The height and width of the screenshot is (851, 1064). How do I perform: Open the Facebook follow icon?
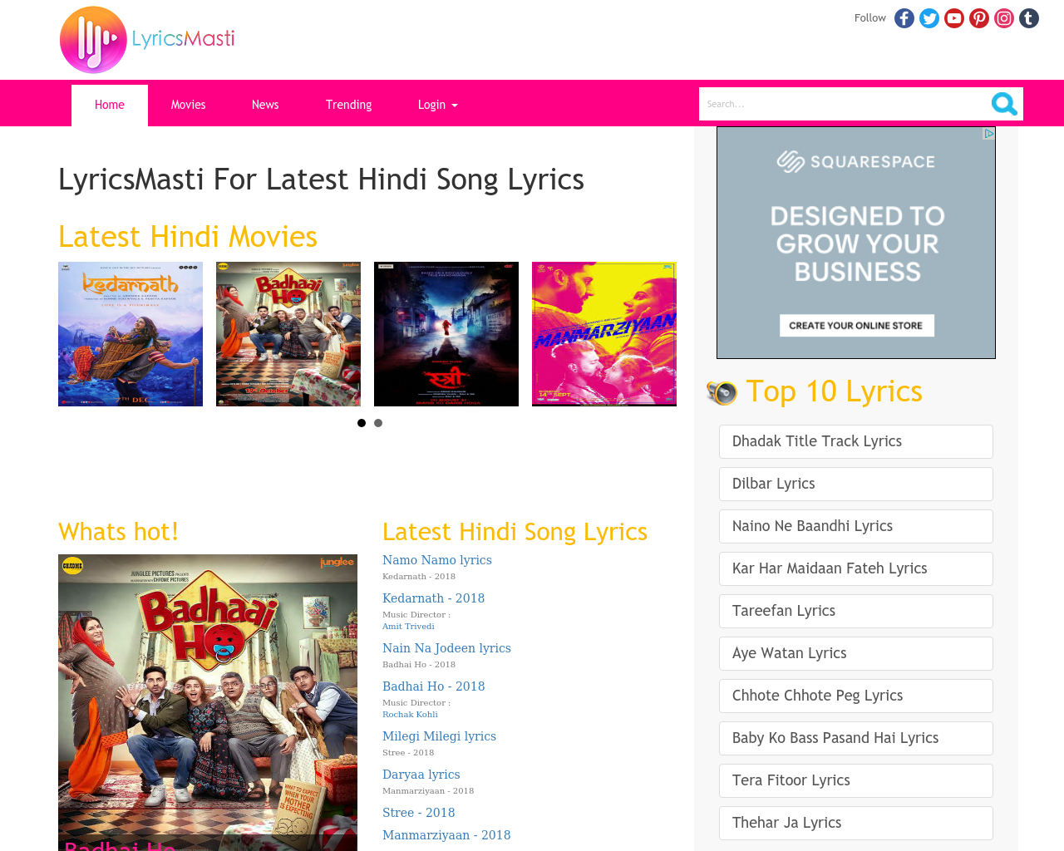(904, 18)
